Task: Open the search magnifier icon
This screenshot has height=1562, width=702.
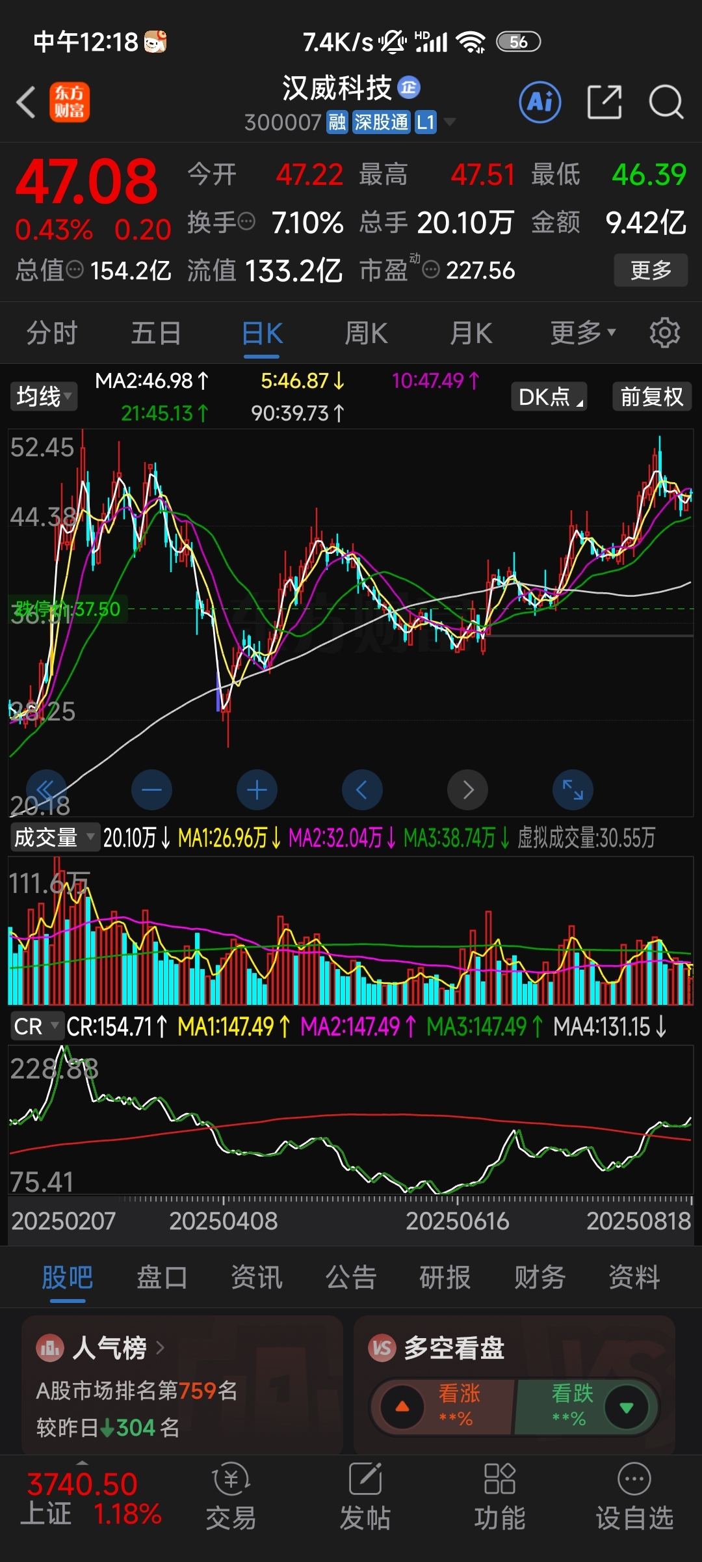Action: (x=666, y=102)
